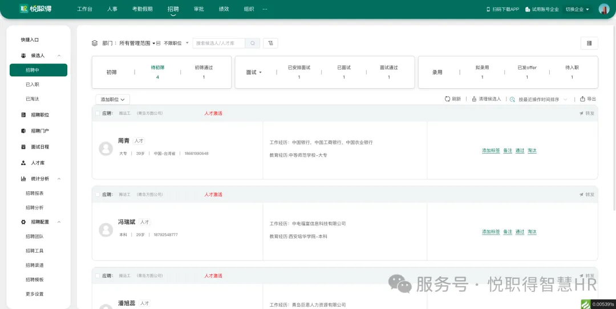The width and height of the screenshot is (616, 309).
Task: Toggle list view layout icon button
Action: (589, 43)
